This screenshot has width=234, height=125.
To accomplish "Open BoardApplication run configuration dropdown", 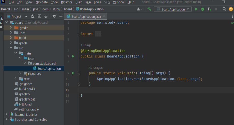I will pyautogui.click(x=173, y=9).
